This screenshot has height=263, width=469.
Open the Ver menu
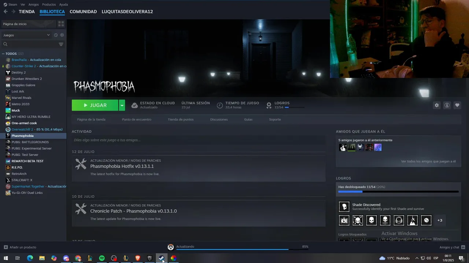tap(23, 4)
